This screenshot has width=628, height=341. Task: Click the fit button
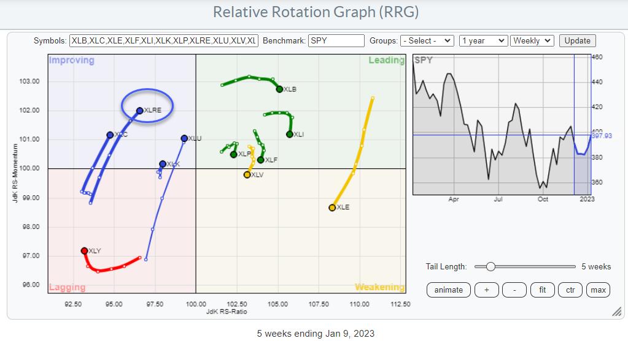(x=542, y=290)
